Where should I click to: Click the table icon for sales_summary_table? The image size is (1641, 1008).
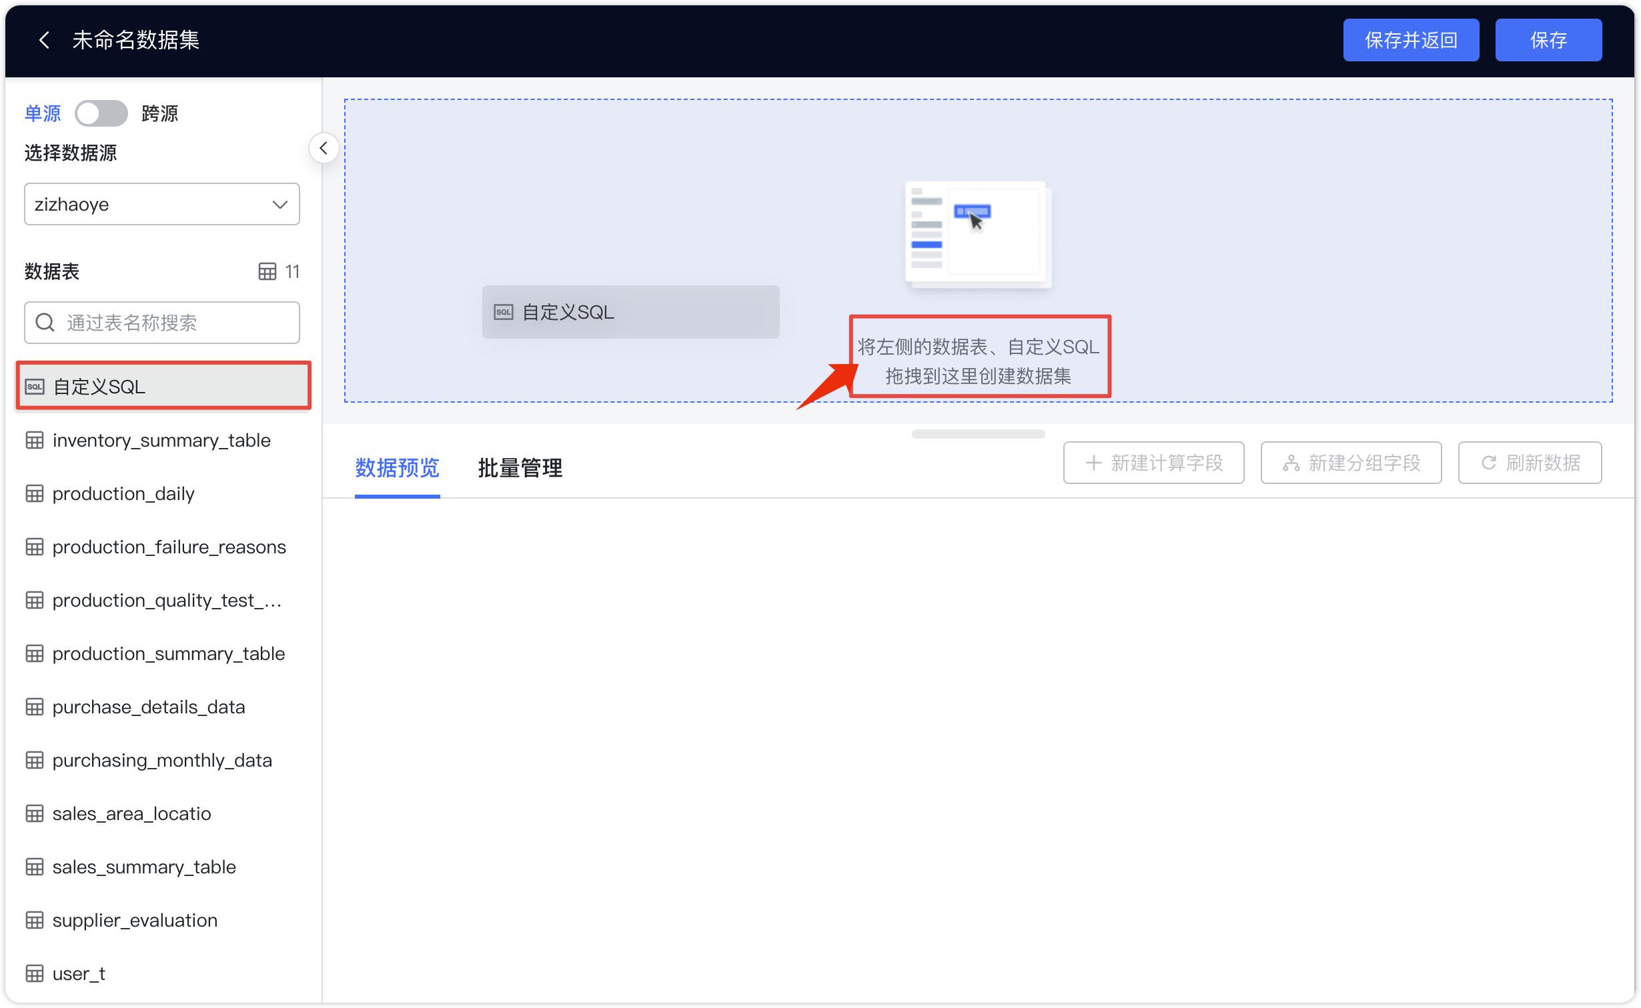tap(35, 867)
